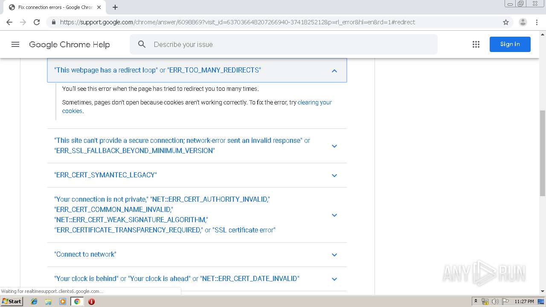Open the Google apps grid
Viewport: 546px width, 307px height.
(x=476, y=44)
